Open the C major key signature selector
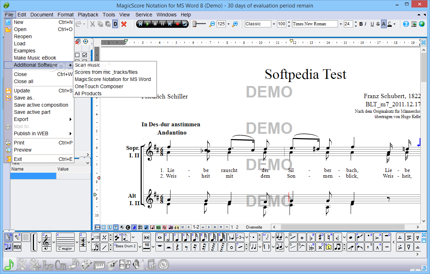This screenshot has width=430, height=274. (x=65, y=243)
